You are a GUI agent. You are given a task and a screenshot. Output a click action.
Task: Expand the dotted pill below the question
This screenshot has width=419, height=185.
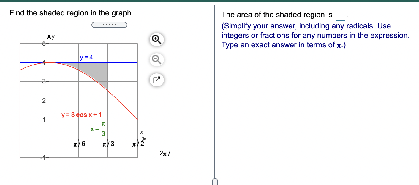pos(109,25)
